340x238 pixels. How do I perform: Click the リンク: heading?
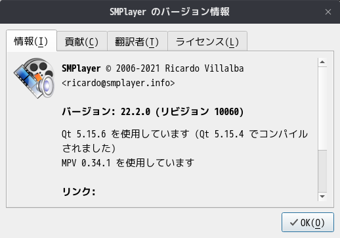point(79,191)
